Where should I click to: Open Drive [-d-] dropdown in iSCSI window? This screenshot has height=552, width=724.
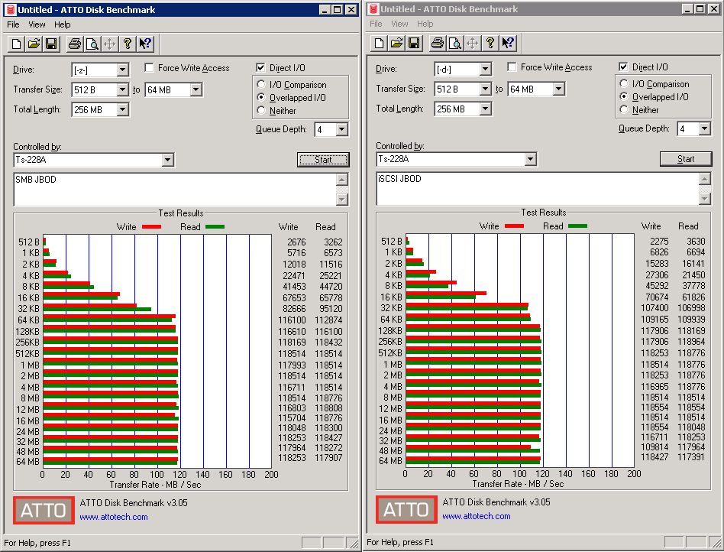485,69
